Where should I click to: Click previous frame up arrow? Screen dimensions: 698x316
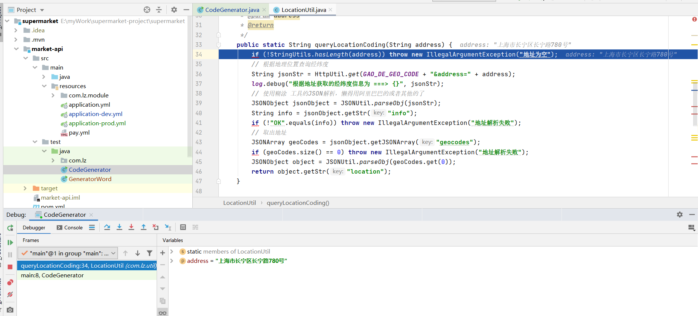(125, 253)
